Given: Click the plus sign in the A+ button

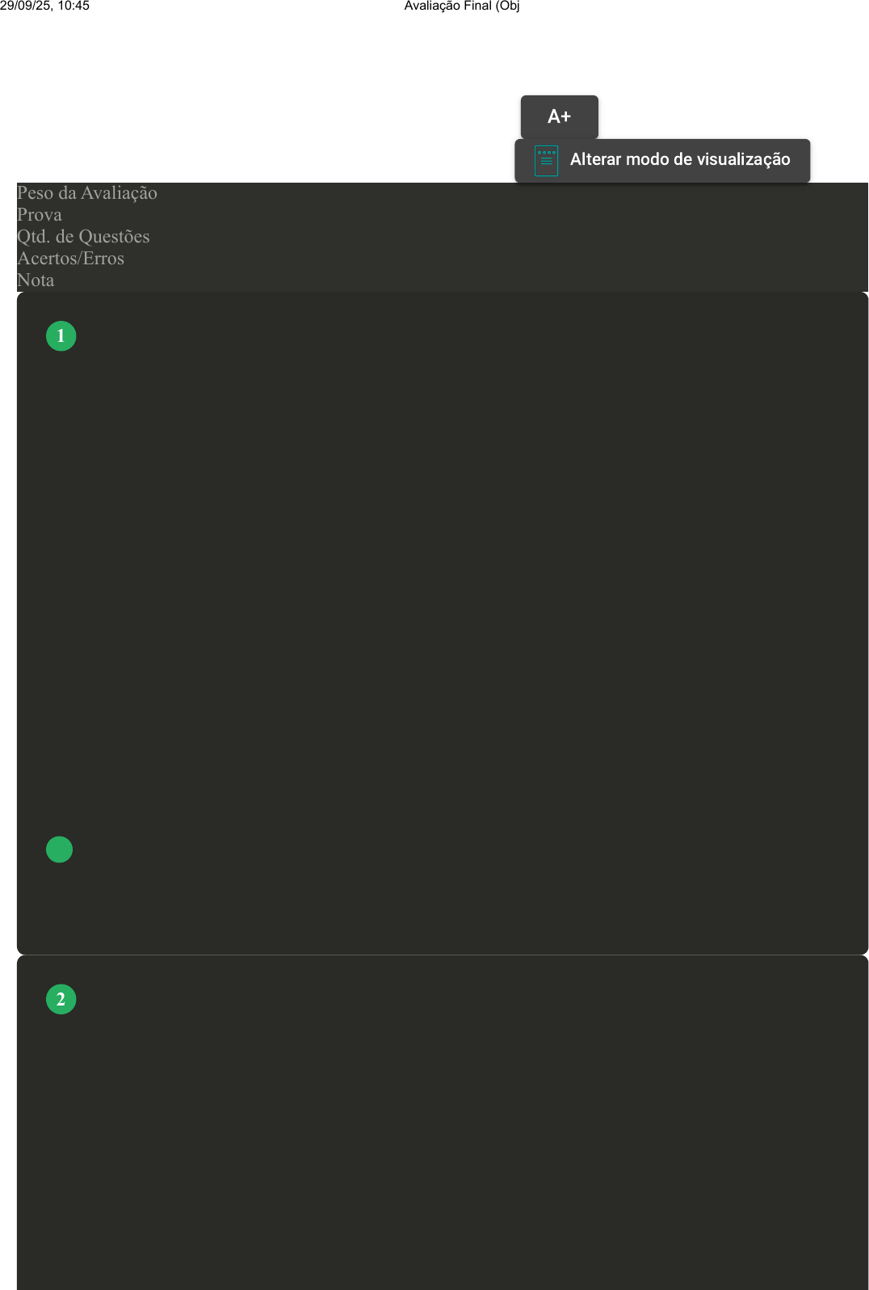Looking at the screenshot, I should pos(566,117).
